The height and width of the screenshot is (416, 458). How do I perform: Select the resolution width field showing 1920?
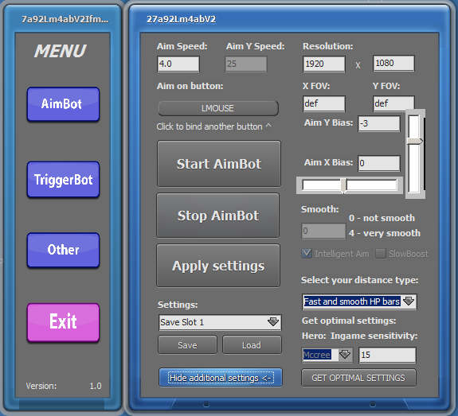pos(324,64)
